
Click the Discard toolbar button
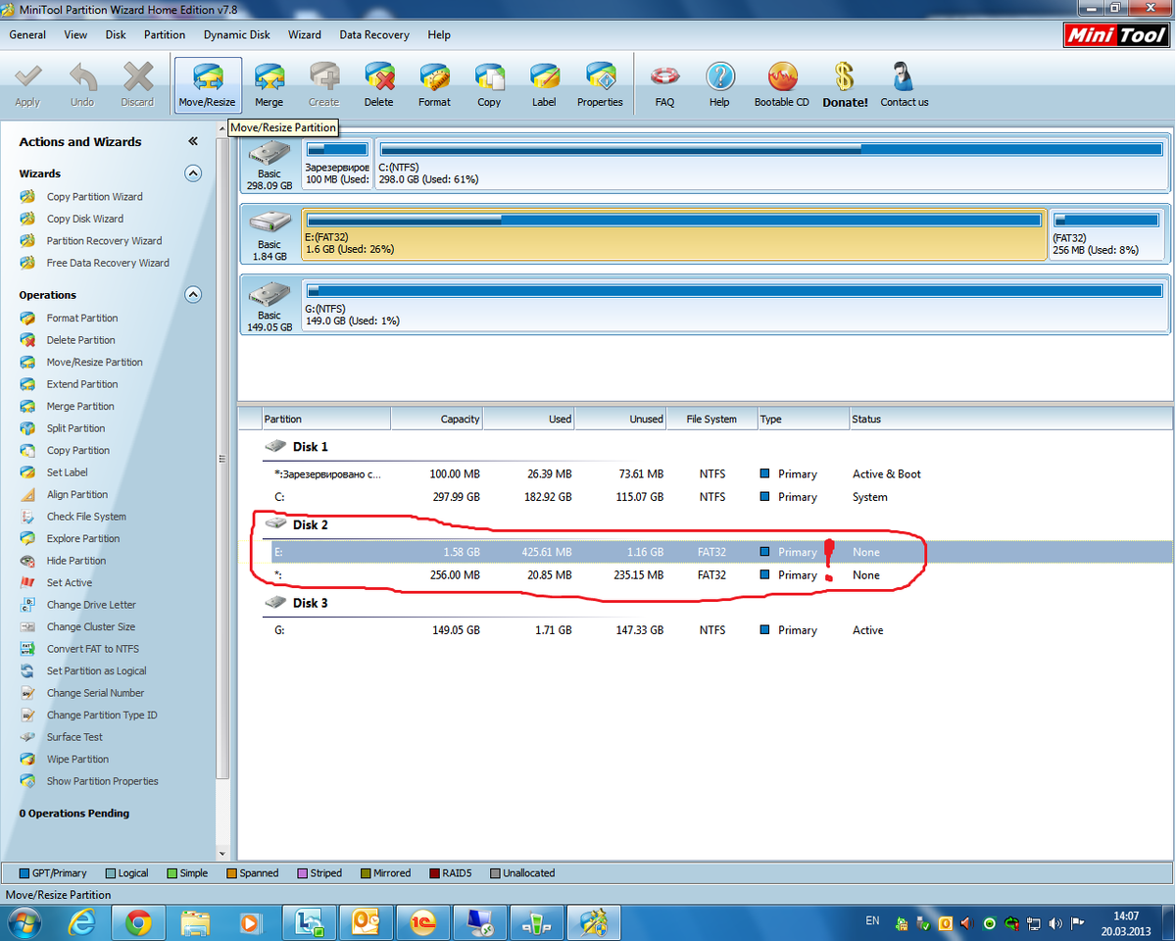coord(137,85)
